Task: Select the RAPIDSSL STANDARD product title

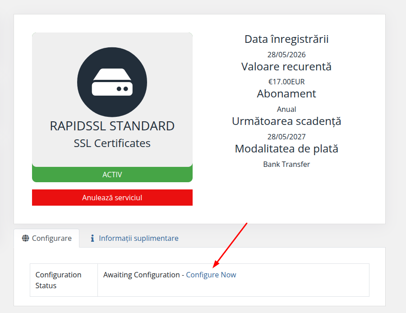Action: tap(112, 126)
